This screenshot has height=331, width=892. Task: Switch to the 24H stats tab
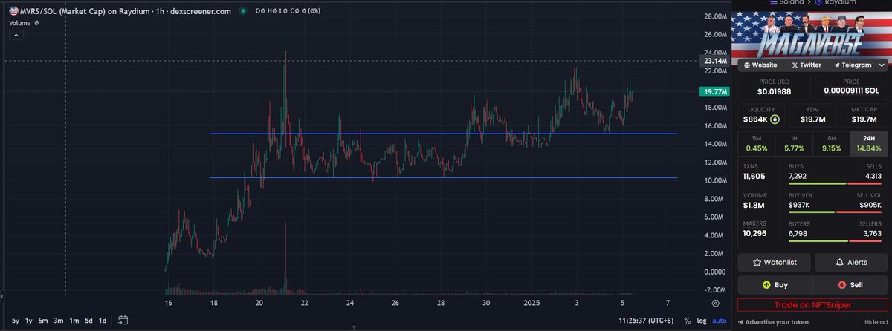pyautogui.click(x=867, y=143)
